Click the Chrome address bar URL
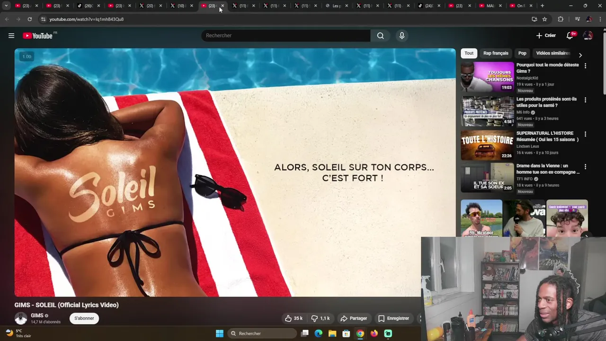 (87, 19)
